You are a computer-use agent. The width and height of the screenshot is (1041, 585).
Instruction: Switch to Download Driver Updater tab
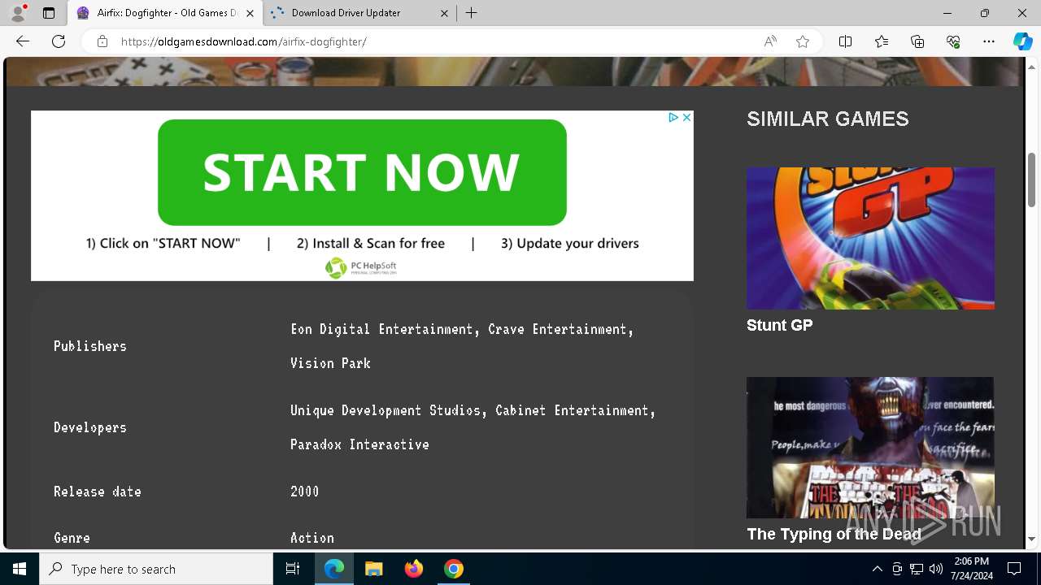359,13
